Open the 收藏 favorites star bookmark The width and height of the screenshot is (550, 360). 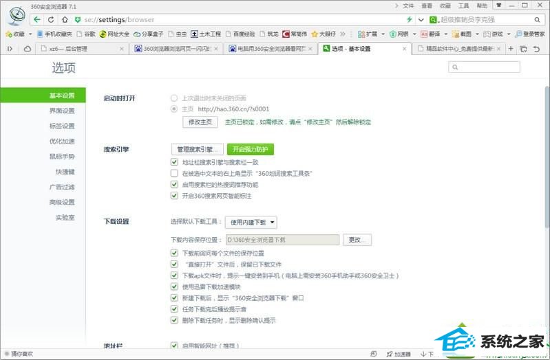15,34
